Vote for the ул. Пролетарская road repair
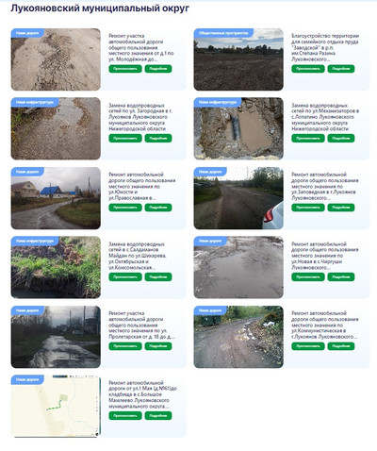This screenshot has height=451, width=377. pyautogui.click(x=125, y=346)
